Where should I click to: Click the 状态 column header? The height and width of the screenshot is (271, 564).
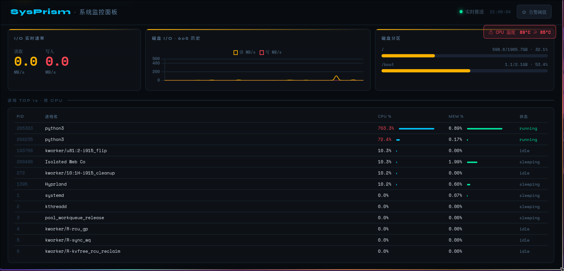[523, 117]
